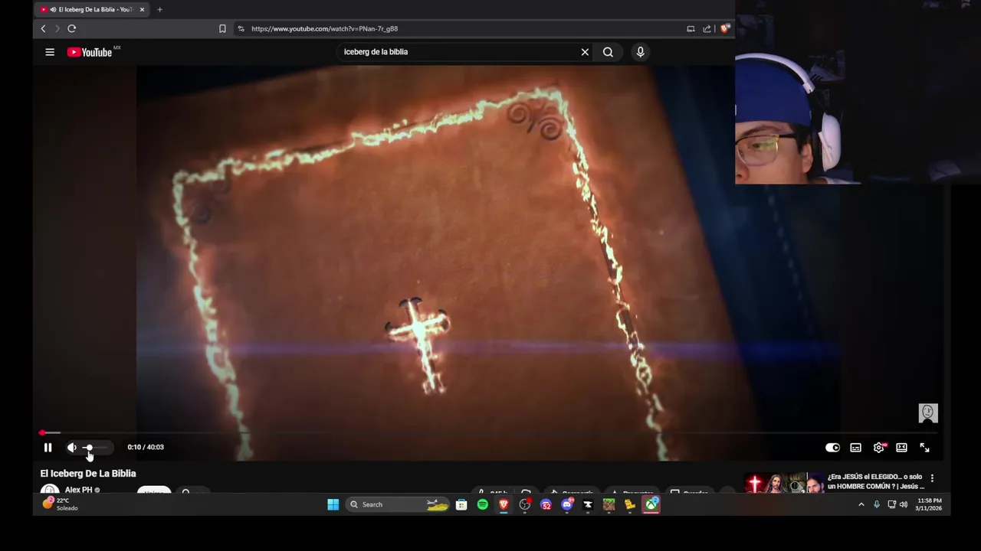The image size is (981, 551).
Task: Open the volume control in system tray
Action: [x=904, y=504]
